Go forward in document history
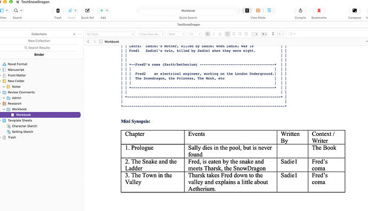This screenshot has height=211, width=368. [94, 42]
